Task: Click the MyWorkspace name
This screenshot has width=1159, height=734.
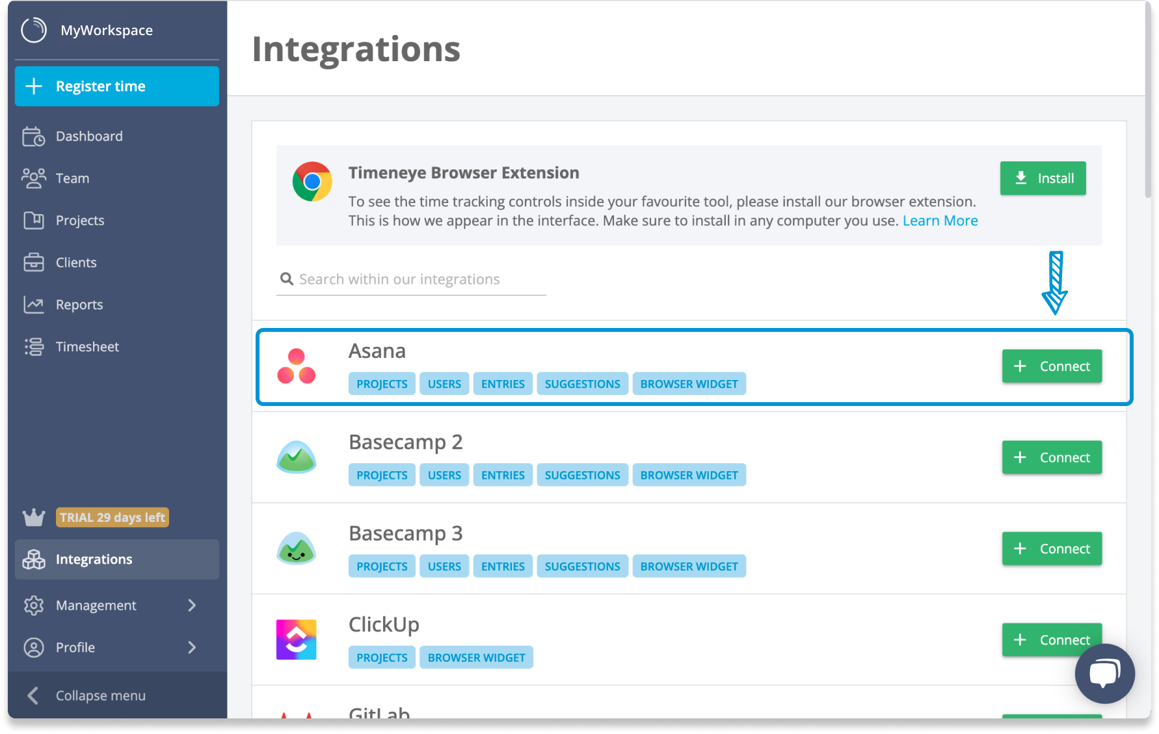Action: pos(107,30)
